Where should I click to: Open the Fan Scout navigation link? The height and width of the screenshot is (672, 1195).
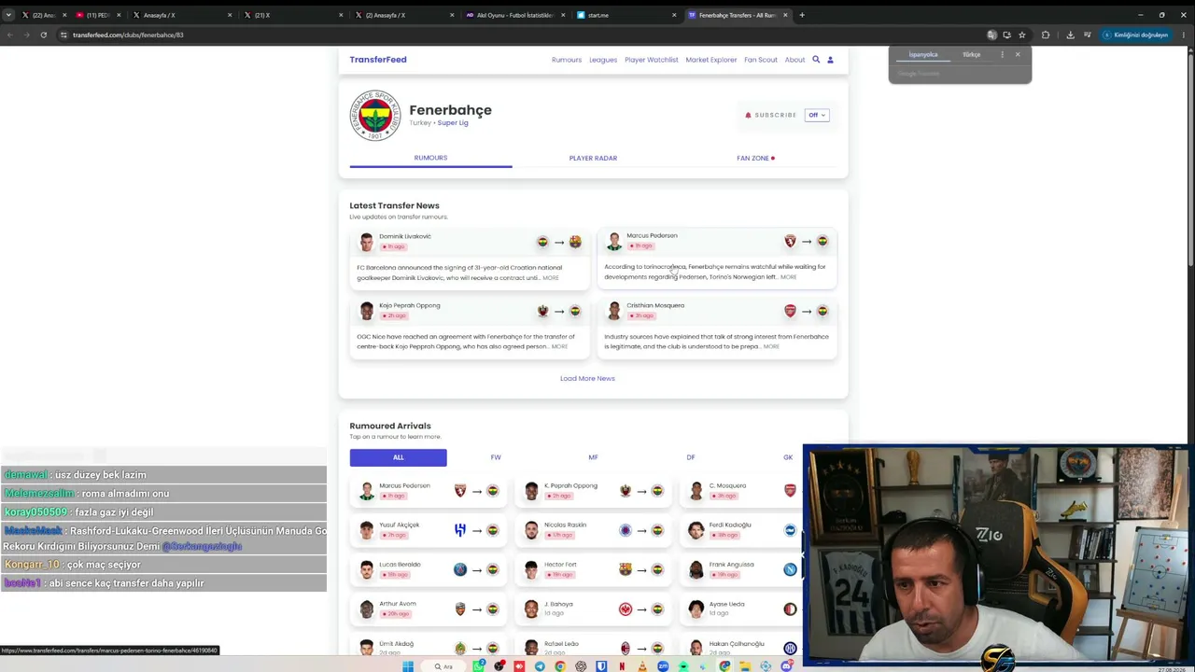click(761, 60)
